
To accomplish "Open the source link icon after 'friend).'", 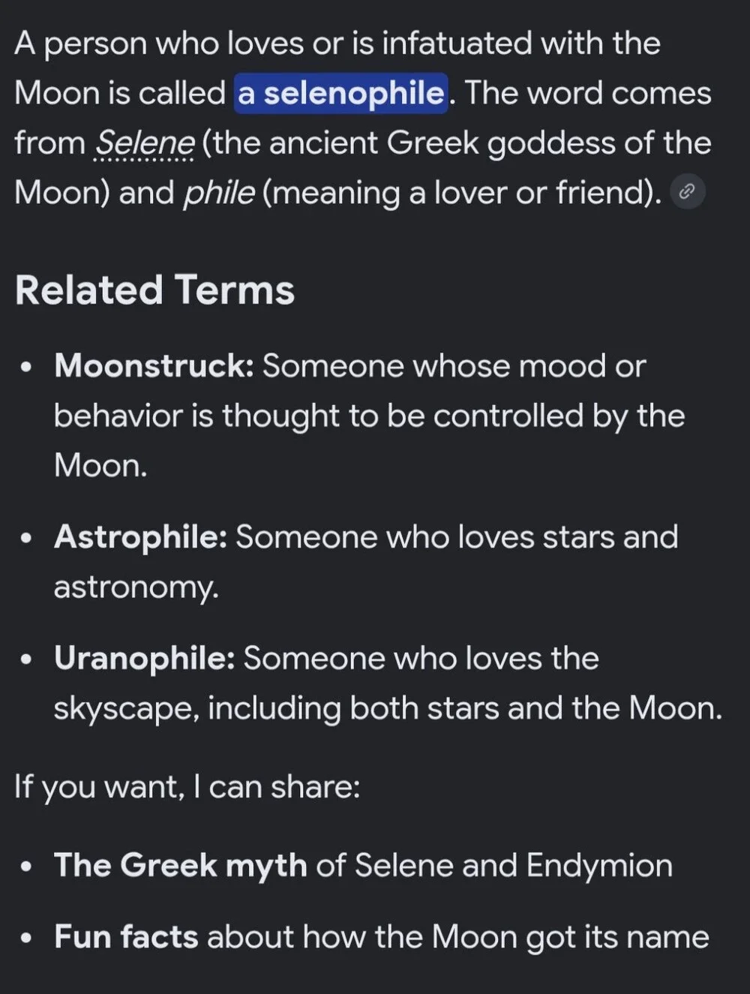I will [x=687, y=192].
